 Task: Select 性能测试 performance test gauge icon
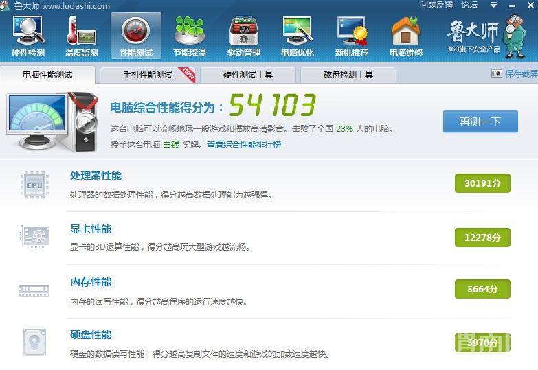click(x=136, y=36)
